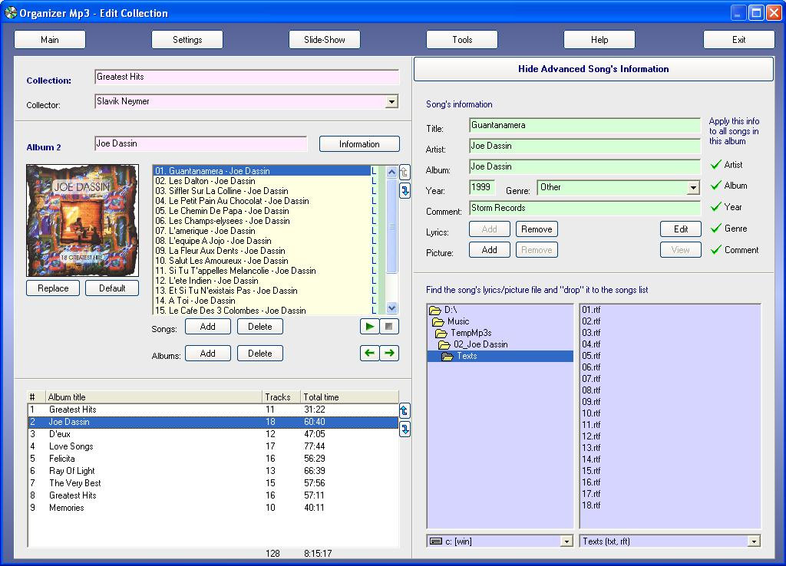
Task: Click the Collection name field
Action: click(x=246, y=77)
